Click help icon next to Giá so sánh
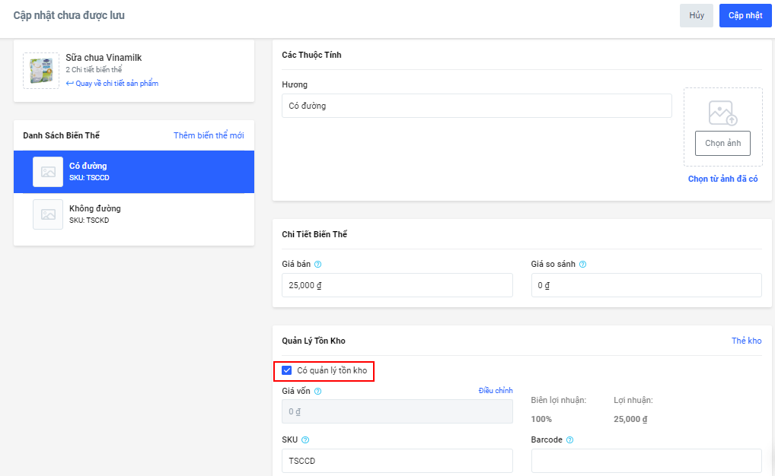775x476 pixels. (583, 265)
